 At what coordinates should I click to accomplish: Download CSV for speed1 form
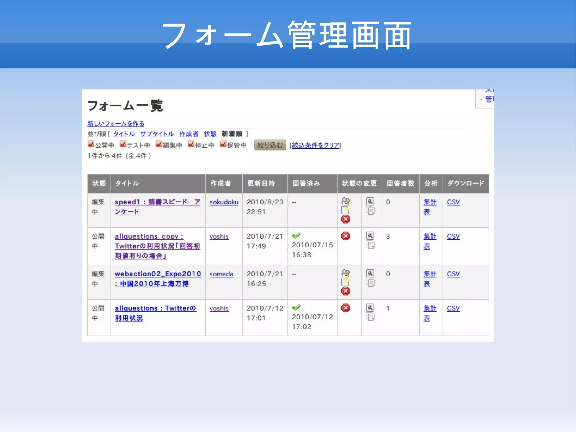click(453, 202)
